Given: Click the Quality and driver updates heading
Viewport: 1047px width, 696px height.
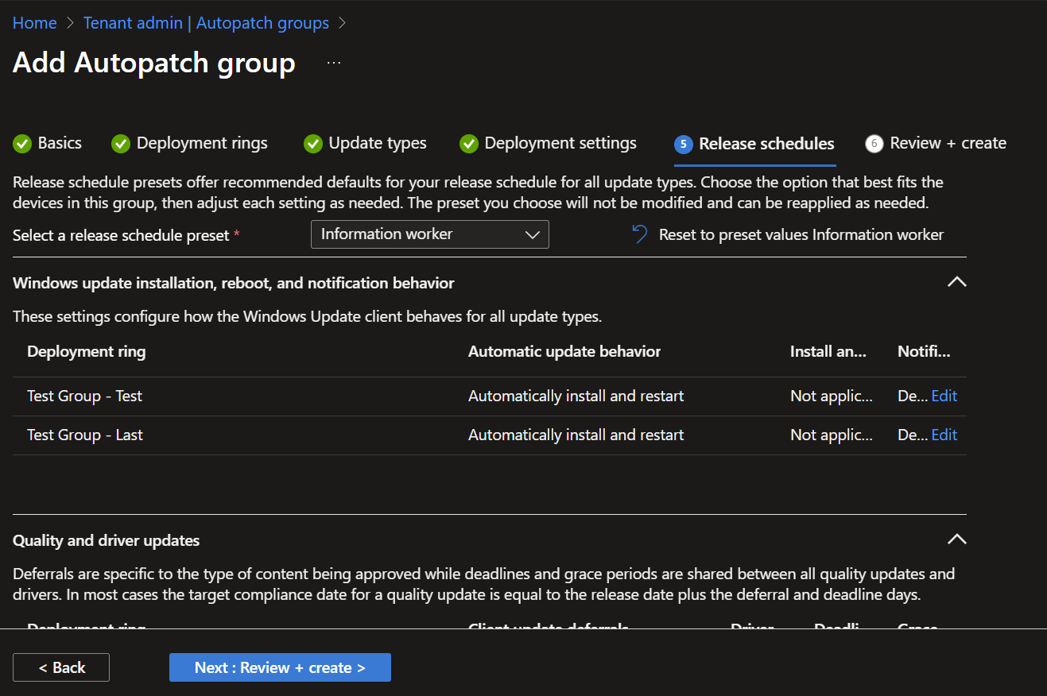Looking at the screenshot, I should [x=107, y=540].
